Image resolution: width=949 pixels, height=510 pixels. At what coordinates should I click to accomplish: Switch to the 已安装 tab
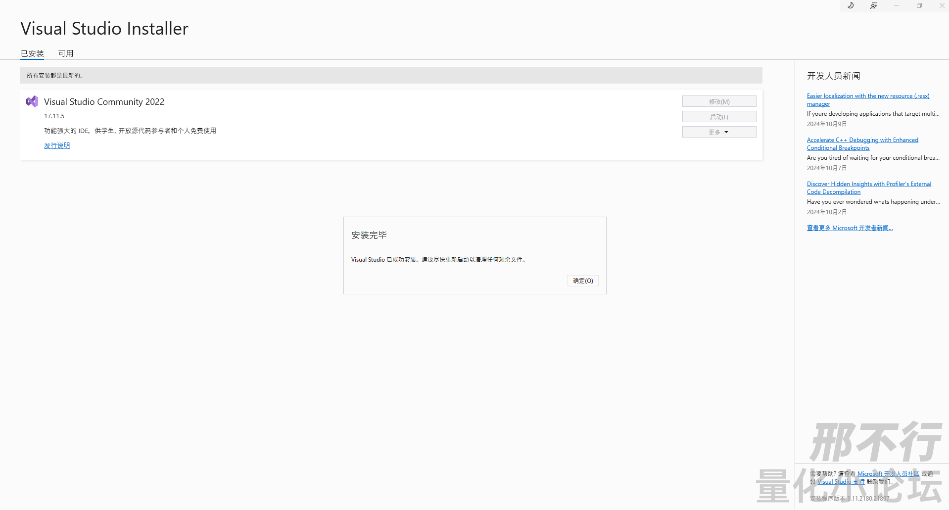tap(32, 53)
